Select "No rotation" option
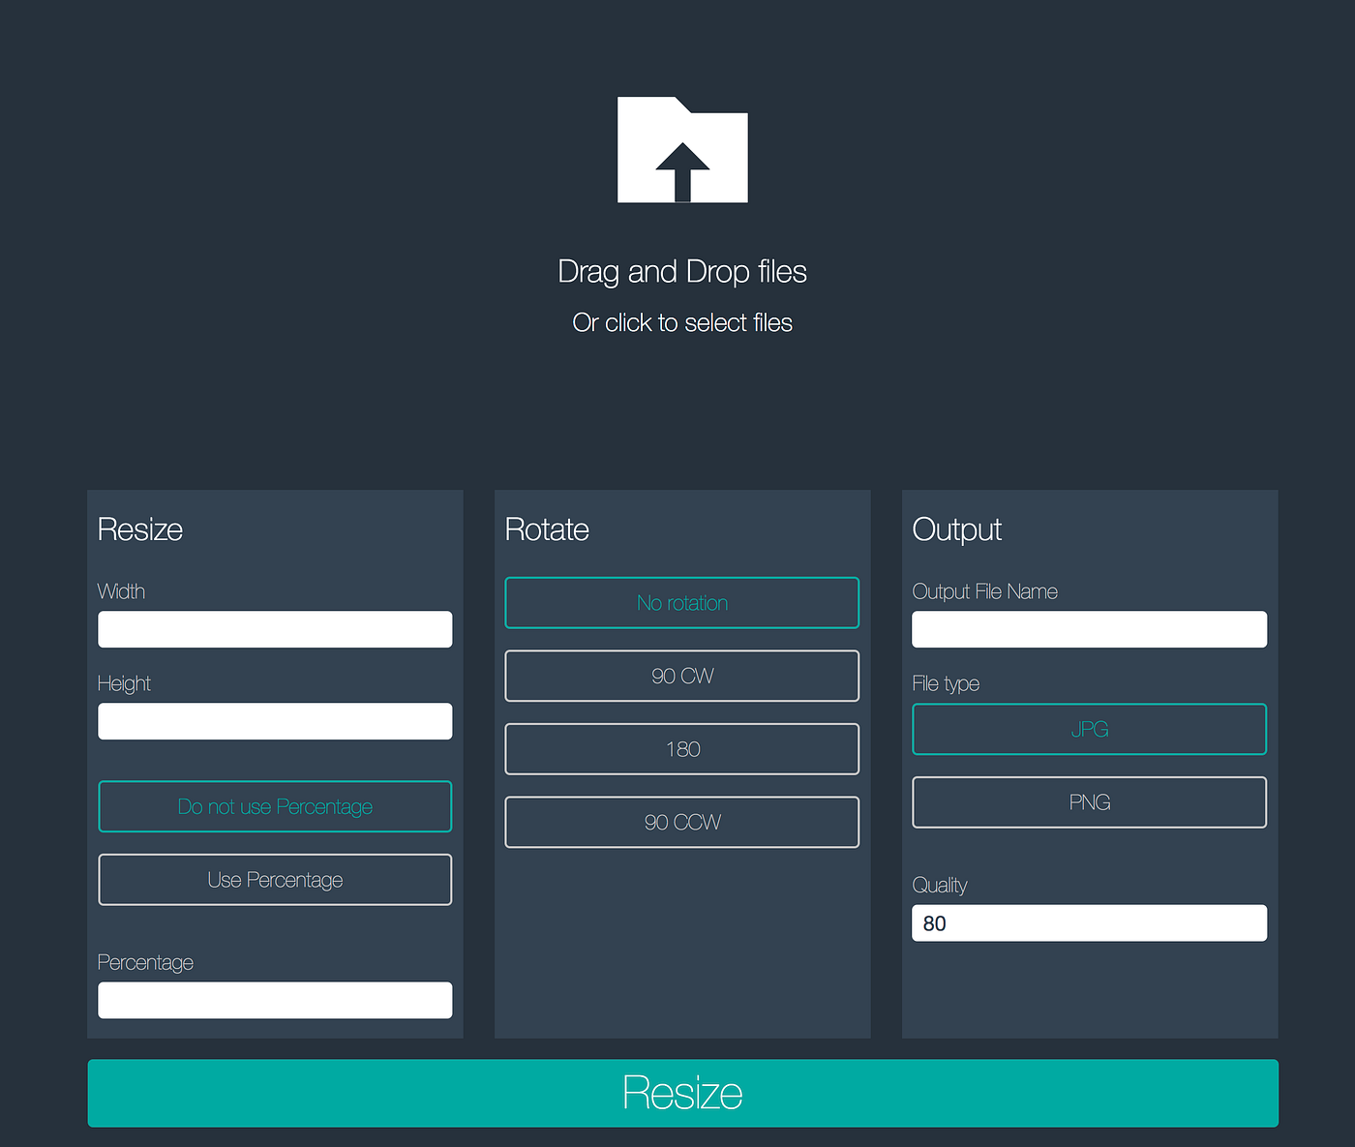The width and height of the screenshot is (1355, 1147). tap(682, 602)
